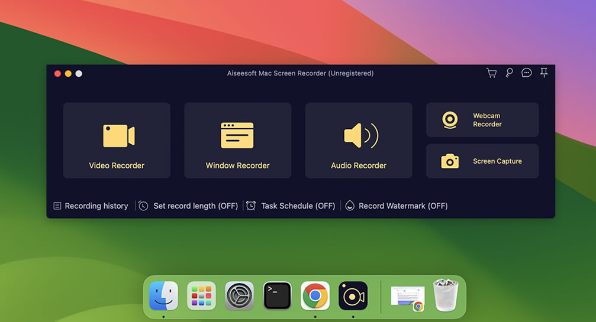Start Screen Capture snapshot tool

tap(482, 161)
